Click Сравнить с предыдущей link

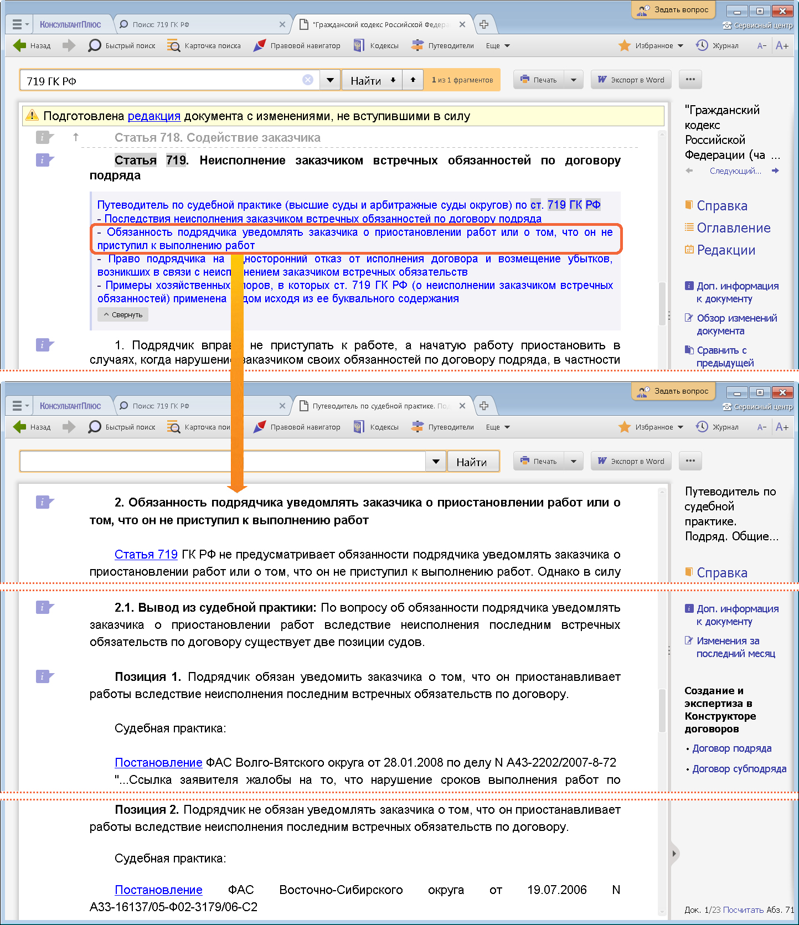point(719,356)
